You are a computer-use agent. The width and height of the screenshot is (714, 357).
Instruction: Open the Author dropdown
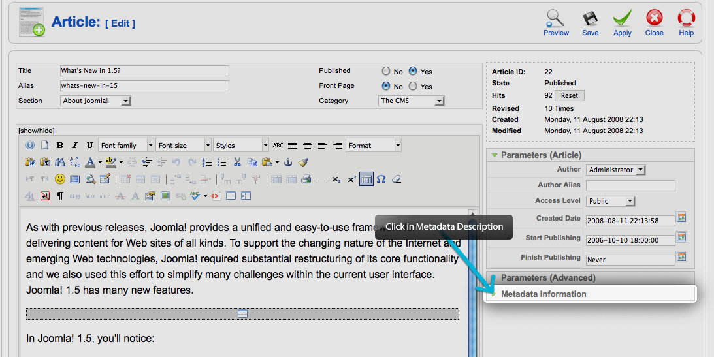[615, 170]
